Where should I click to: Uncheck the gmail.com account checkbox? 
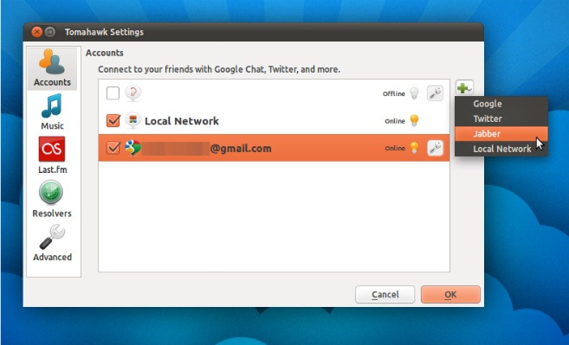[x=113, y=148]
